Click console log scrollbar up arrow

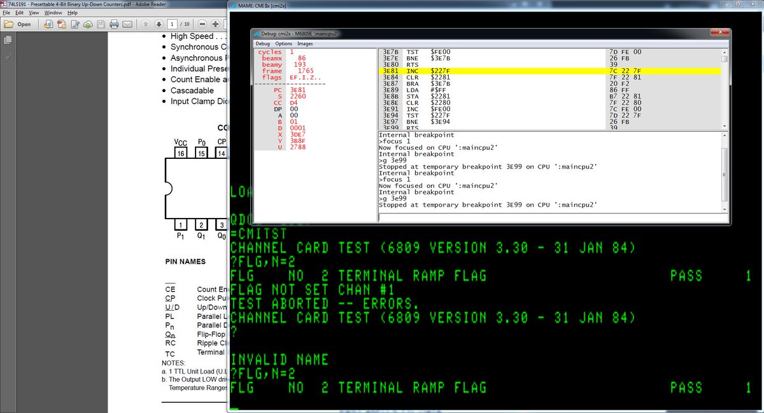point(724,135)
